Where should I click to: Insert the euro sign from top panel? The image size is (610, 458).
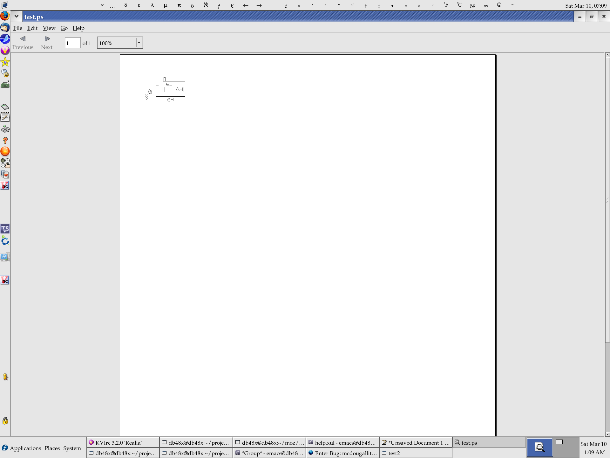[232, 5]
